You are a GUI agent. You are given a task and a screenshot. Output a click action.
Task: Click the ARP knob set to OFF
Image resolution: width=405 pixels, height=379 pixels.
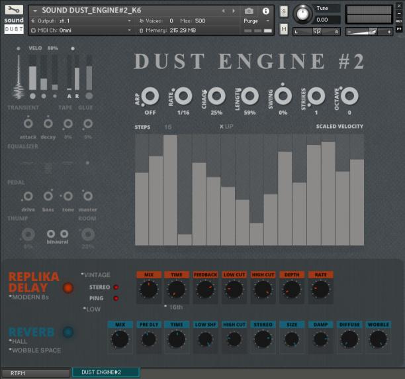click(150, 96)
